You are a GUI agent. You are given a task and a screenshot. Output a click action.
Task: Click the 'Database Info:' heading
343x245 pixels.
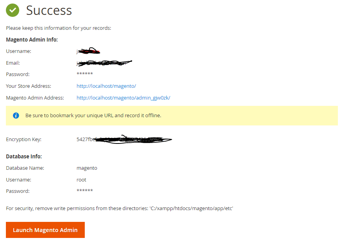click(x=24, y=156)
